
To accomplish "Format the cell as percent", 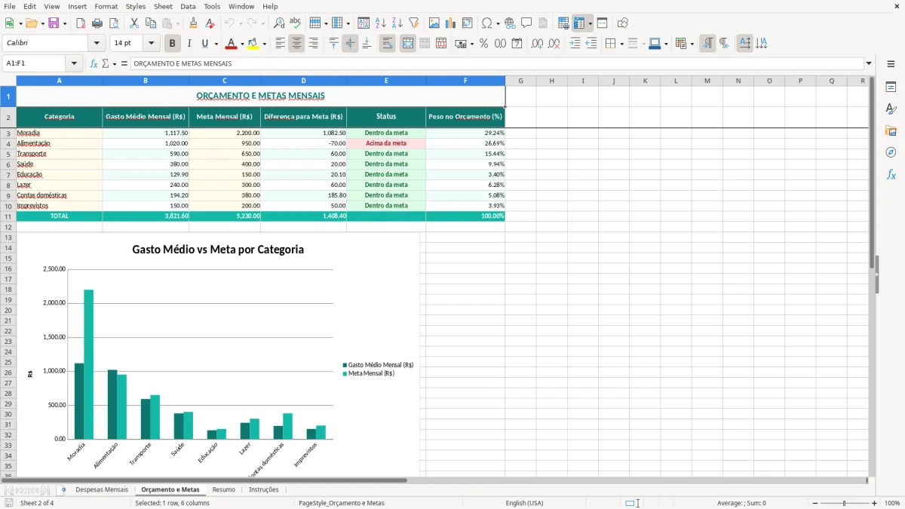I will (x=483, y=44).
